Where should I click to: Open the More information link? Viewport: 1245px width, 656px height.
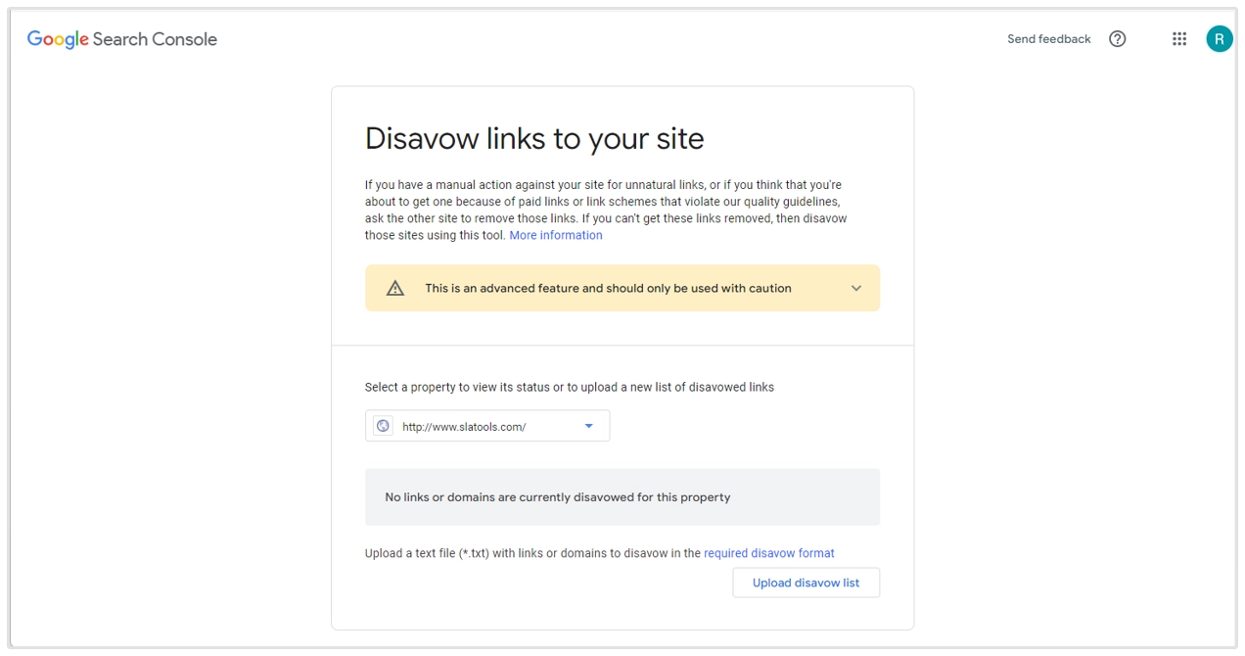(555, 235)
